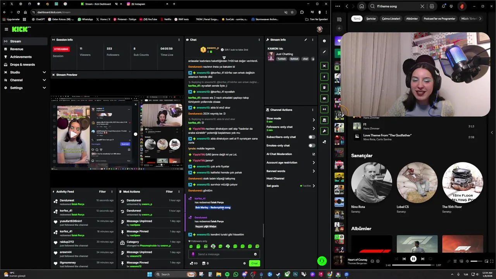Viewport: 496px width, 279px height.
Task: Open chat settings gear icon
Action: click(x=244, y=263)
